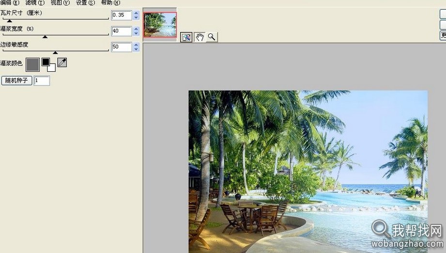The width and height of the screenshot is (446, 253).
Task: Click the 瓦片尺寸 slider handle
Action: point(10,21)
